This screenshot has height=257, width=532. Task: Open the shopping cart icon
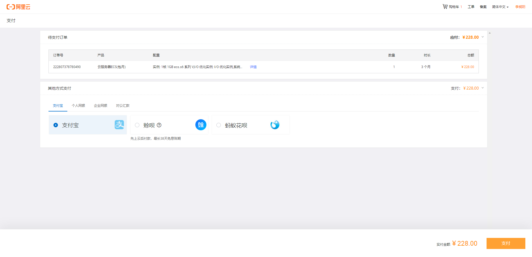pyautogui.click(x=445, y=7)
